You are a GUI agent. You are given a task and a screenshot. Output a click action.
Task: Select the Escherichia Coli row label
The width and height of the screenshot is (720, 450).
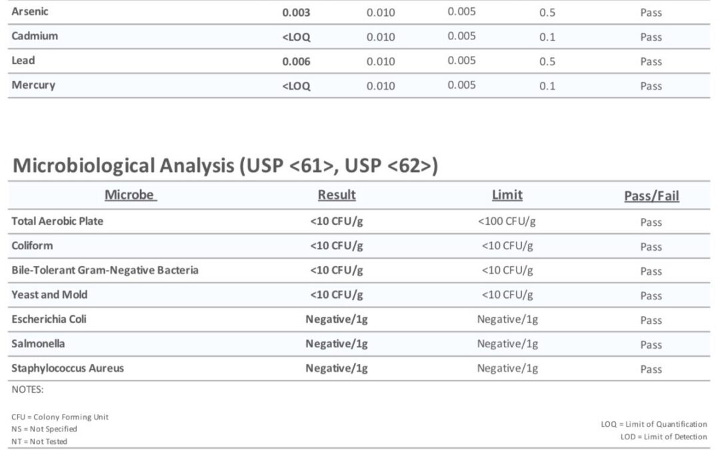[49, 319]
